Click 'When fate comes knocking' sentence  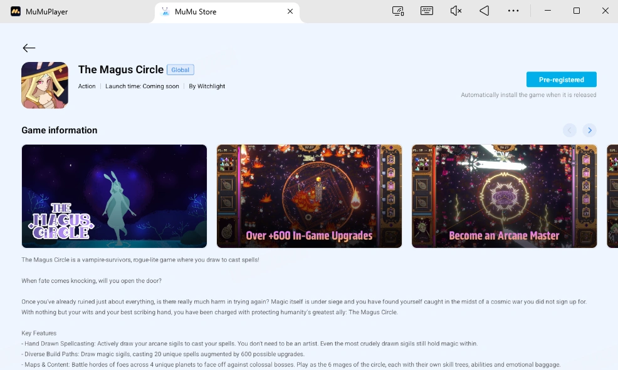click(x=92, y=280)
